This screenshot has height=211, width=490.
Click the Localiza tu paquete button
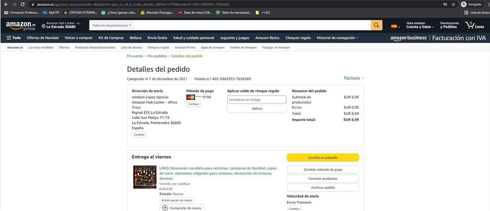coord(323,157)
